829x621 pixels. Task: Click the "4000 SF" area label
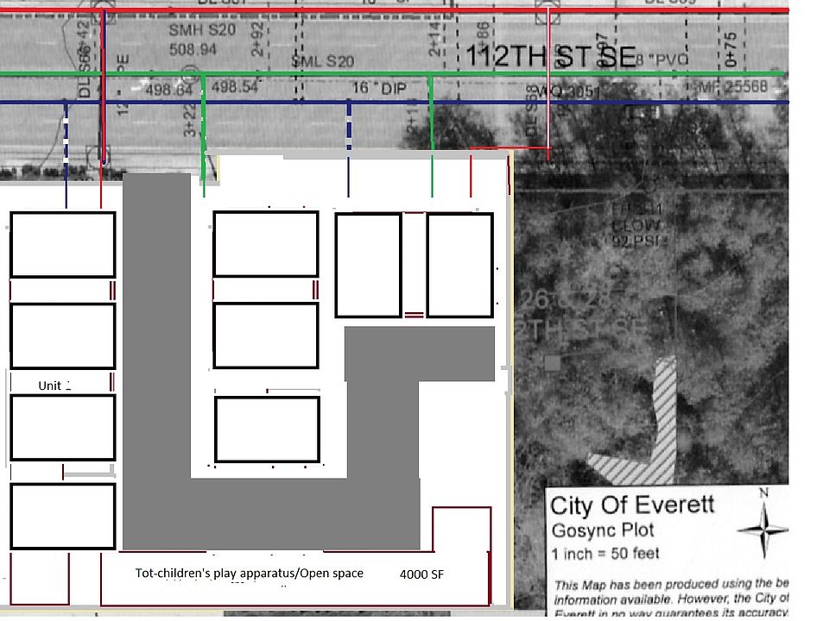pos(421,574)
